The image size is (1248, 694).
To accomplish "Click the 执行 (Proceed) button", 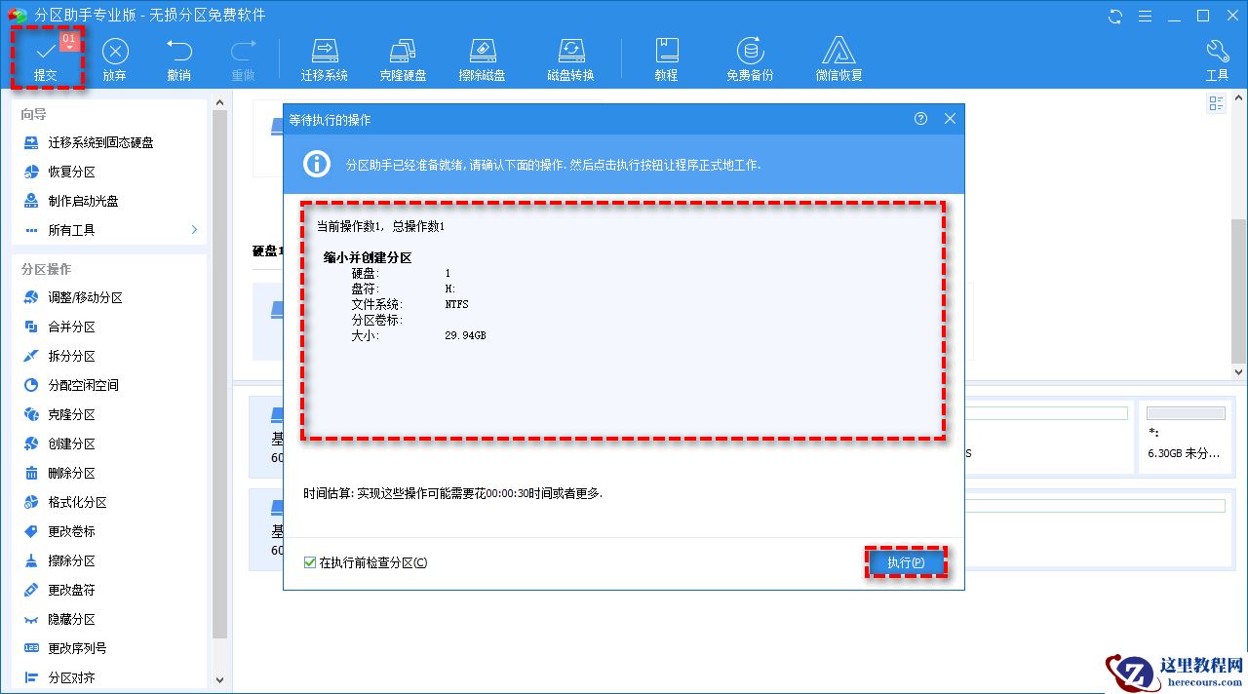I will [x=907, y=562].
